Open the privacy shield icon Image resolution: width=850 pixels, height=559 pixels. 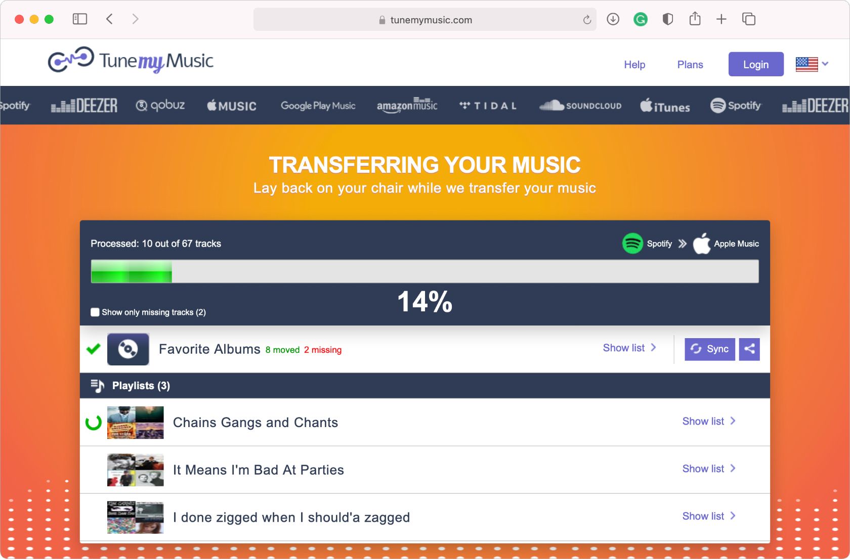coord(668,19)
